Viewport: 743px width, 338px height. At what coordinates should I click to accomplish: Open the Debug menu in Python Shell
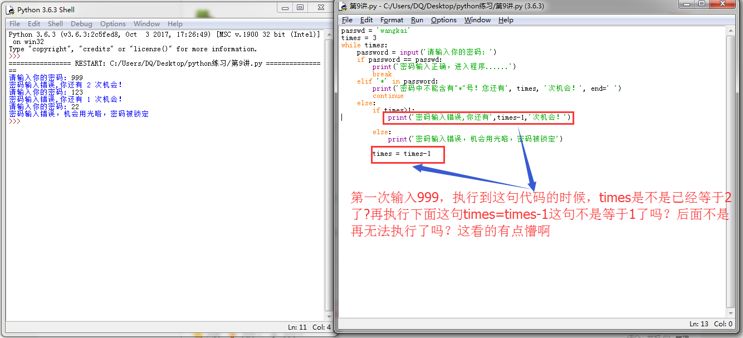point(81,24)
